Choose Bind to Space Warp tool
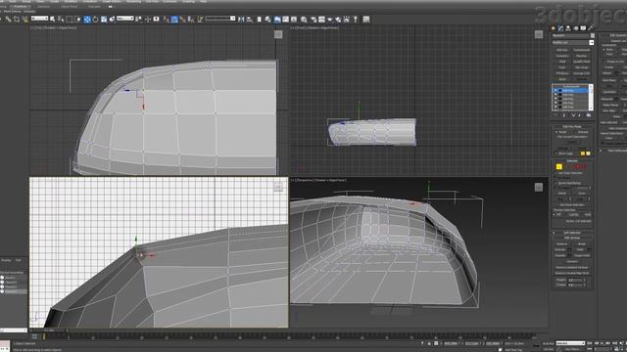This screenshot has width=627, height=352. click(24, 20)
